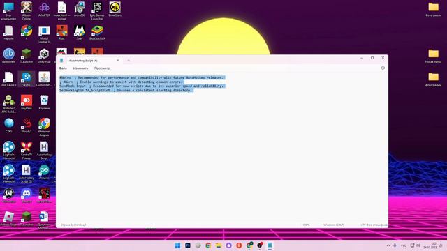Open Chrome from the taskbar

(208, 245)
